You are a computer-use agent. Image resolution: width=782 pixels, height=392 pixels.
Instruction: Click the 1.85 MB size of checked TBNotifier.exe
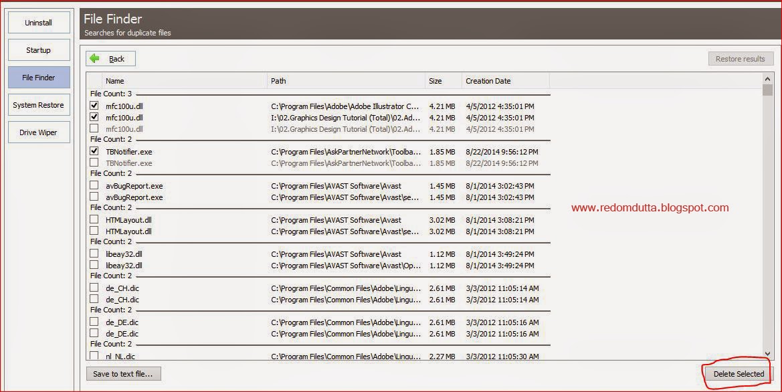442,152
